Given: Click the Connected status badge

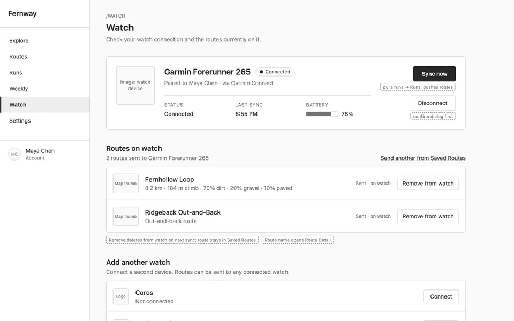Looking at the screenshot, I should [x=275, y=72].
